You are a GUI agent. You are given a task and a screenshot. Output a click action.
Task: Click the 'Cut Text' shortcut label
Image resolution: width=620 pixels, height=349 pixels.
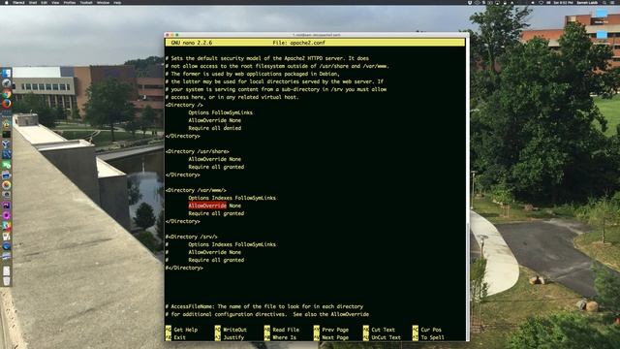click(x=384, y=330)
